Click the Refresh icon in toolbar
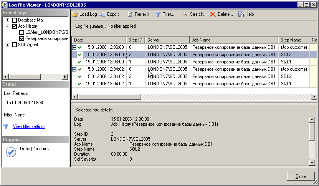This screenshot has height=186, width=319. tap(130, 14)
